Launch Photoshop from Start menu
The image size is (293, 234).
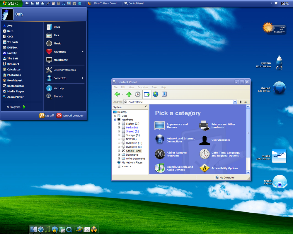coord(12,75)
